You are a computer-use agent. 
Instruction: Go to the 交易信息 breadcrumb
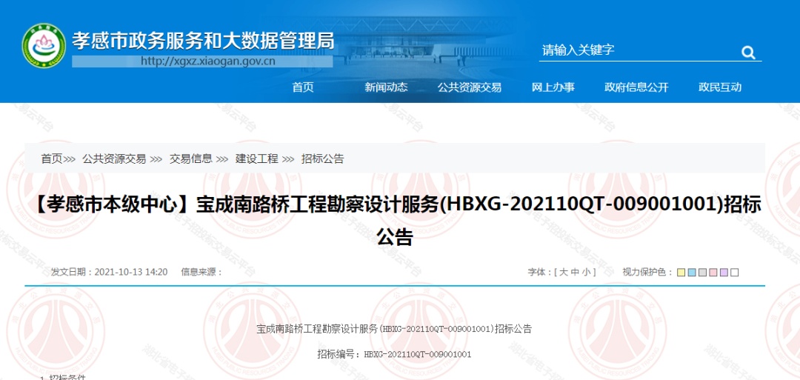pyautogui.click(x=190, y=159)
